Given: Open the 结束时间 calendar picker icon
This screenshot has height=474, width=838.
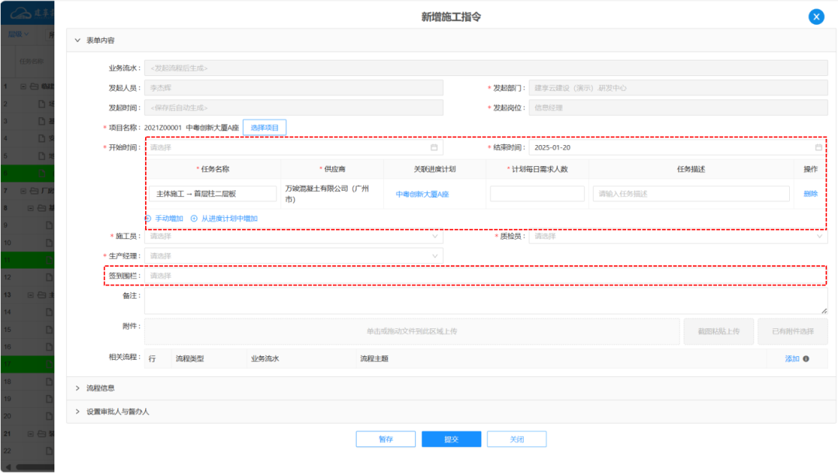Looking at the screenshot, I should pyautogui.click(x=819, y=147).
